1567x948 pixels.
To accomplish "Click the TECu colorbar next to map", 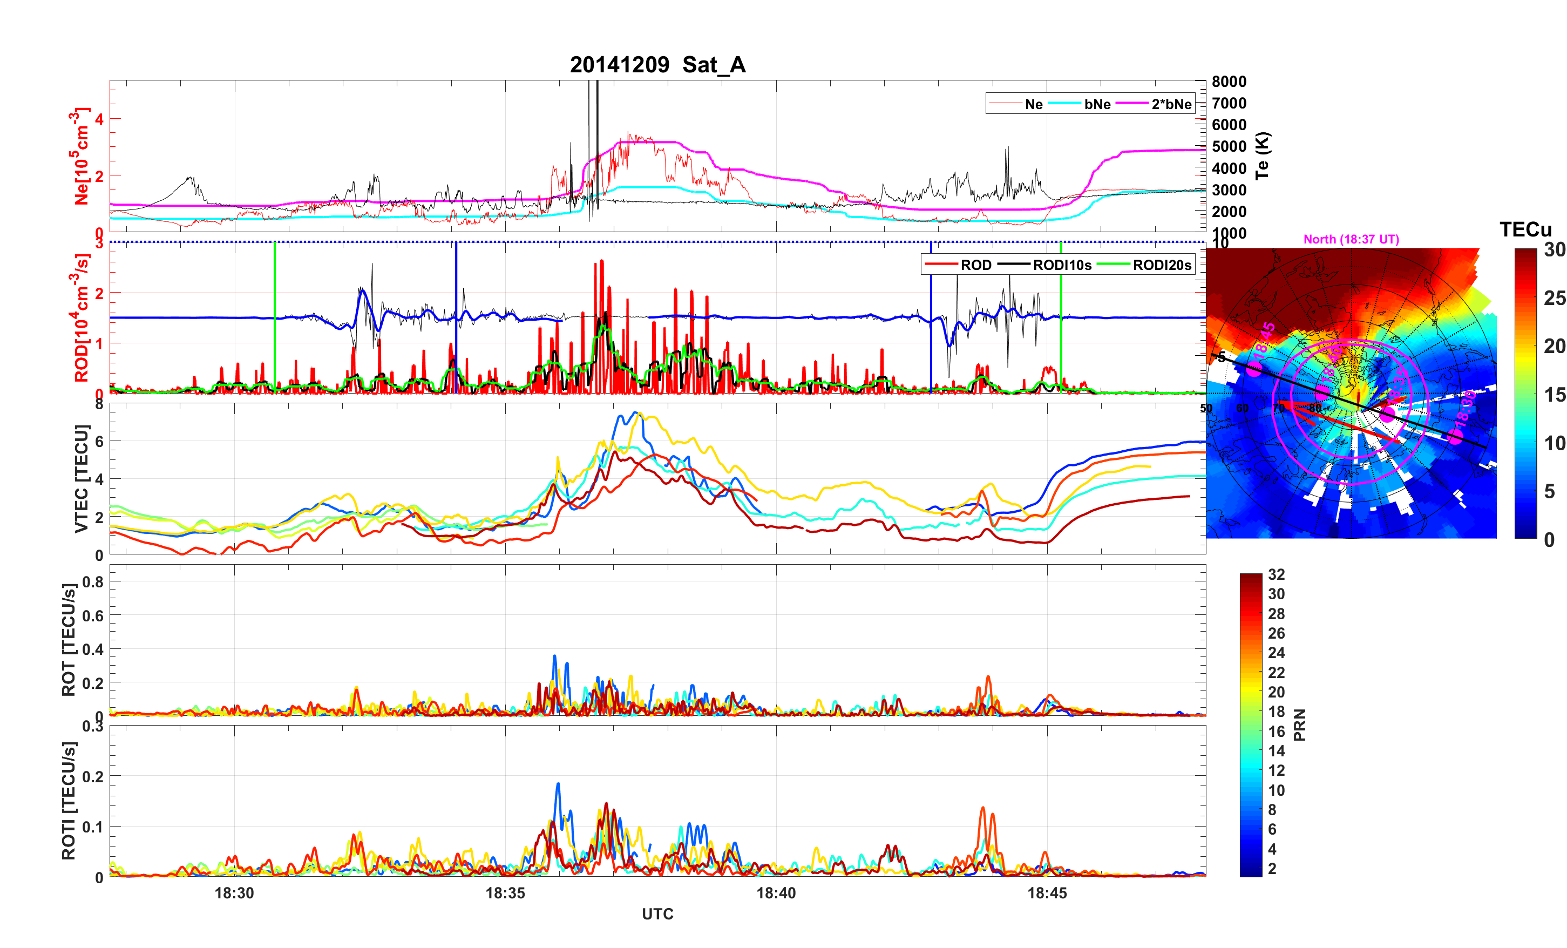I will [1525, 393].
